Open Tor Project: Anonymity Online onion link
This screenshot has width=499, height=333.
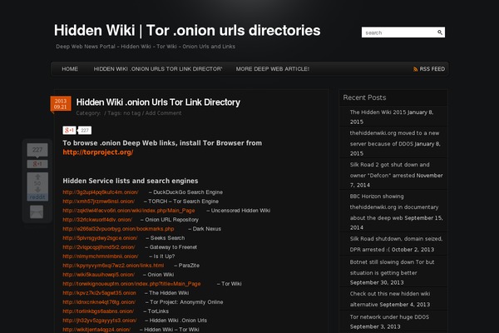coord(99,302)
